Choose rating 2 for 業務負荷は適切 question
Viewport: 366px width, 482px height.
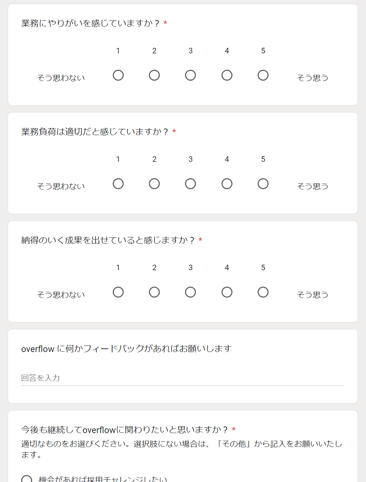point(154,184)
